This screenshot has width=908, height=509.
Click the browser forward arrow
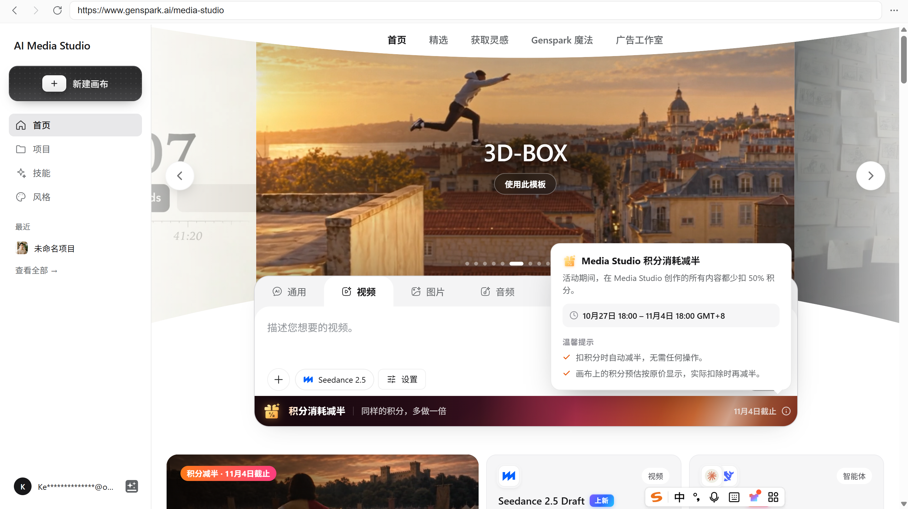(x=36, y=10)
